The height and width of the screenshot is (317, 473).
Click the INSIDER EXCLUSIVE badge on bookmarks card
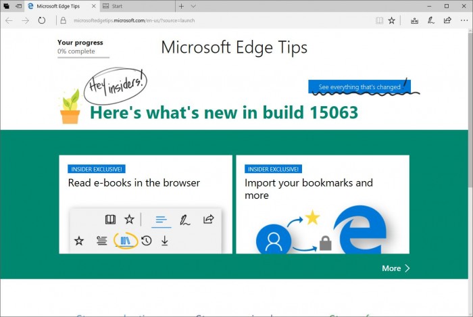tap(273, 169)
